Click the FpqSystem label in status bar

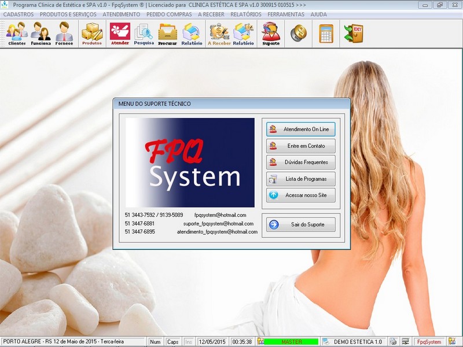point(429,342)
